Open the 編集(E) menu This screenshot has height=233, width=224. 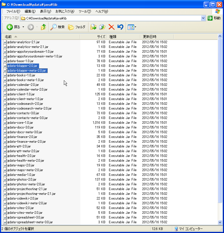pos(30,11)
